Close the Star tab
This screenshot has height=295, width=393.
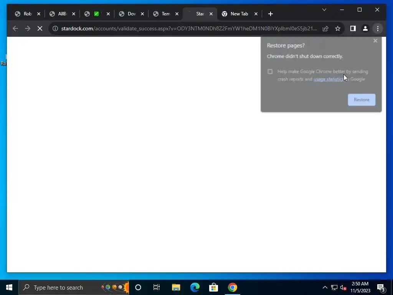[211, 14]
